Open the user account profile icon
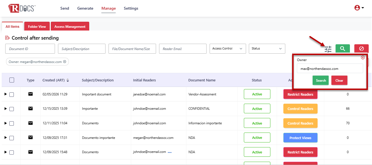Screen dimensions: 372x165 357,8
